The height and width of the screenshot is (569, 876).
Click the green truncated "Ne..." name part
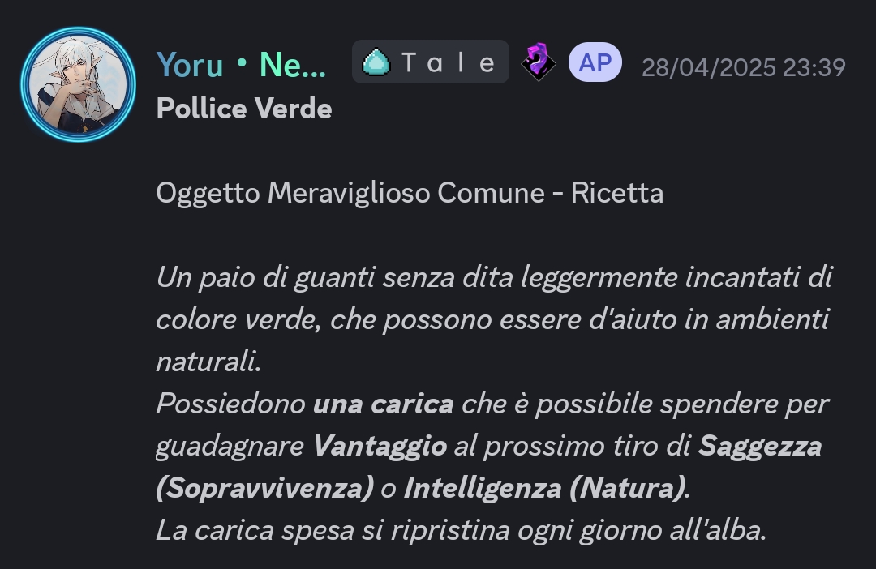292,66
